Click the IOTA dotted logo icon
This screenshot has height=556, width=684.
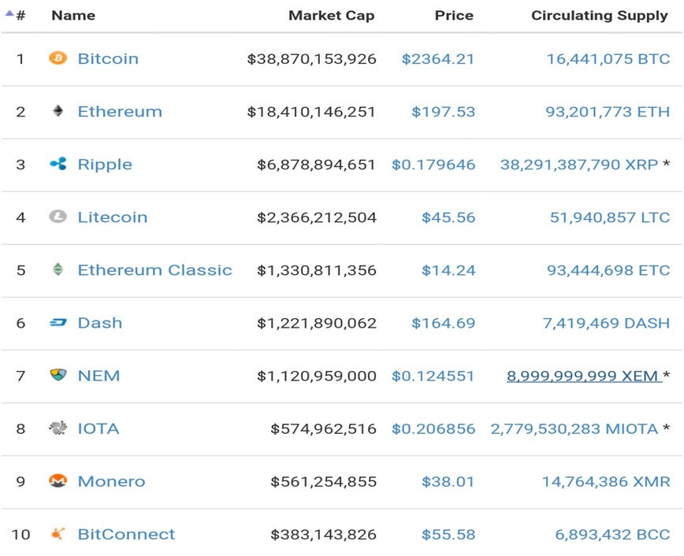click(58, 428)
